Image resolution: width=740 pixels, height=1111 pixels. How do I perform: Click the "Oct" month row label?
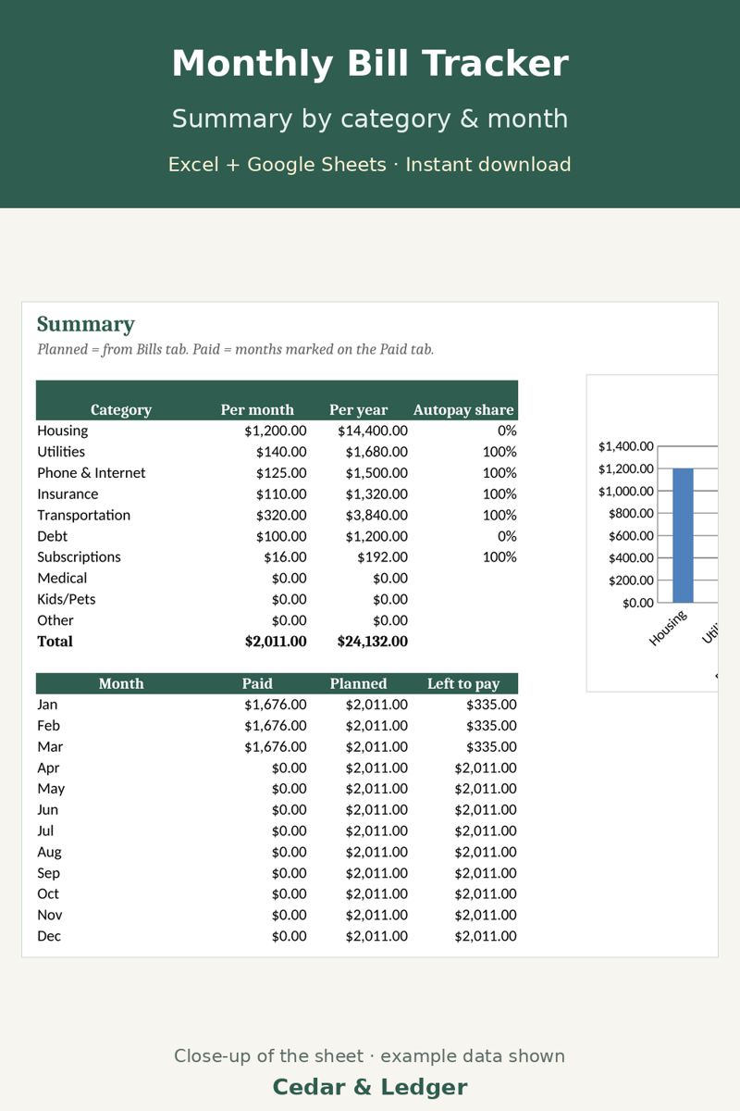(x=48, y=893)
